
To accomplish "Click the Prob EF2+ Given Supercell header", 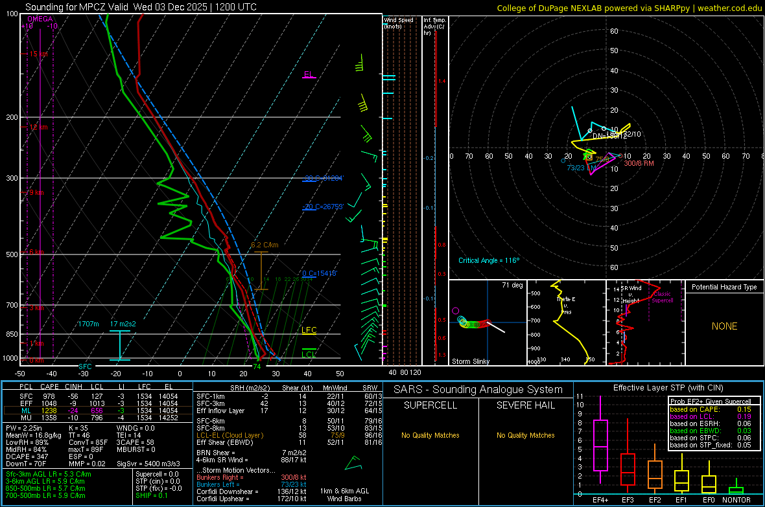I will point(711,401).
